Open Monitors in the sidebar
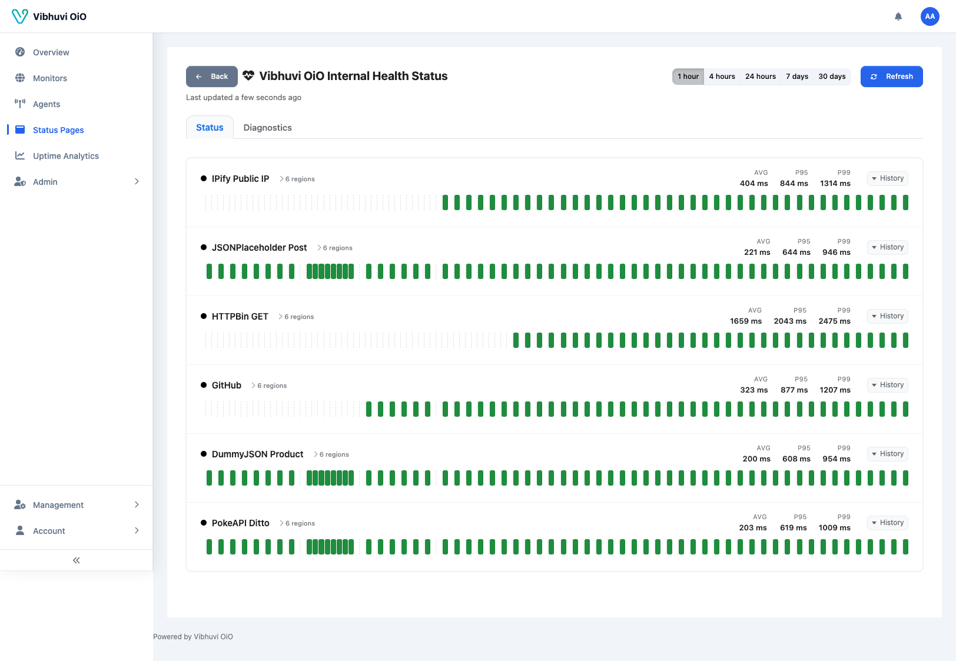 (77, 78)
